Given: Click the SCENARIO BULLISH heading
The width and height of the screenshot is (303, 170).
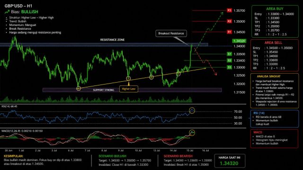Looking at the screenshot, I should pyautogui.click(x=112, y=156).
